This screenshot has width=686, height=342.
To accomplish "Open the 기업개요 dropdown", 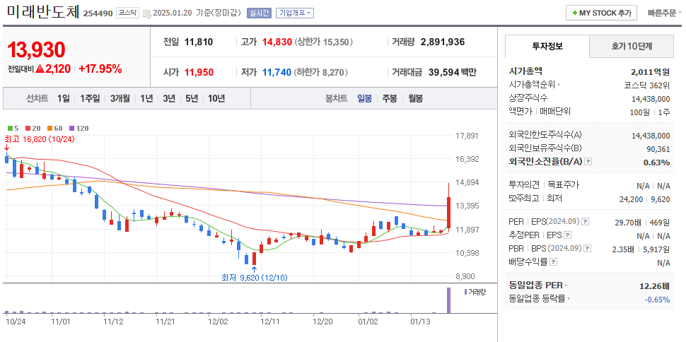I will tap(295, 13).
